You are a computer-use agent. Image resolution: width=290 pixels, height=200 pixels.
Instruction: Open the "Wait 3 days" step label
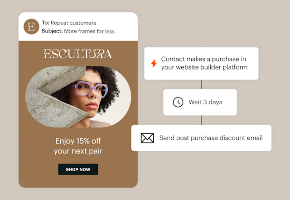(205, 102)
